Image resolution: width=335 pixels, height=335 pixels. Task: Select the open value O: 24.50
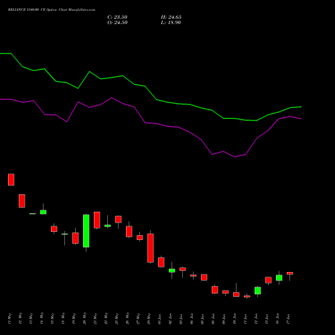117,23
